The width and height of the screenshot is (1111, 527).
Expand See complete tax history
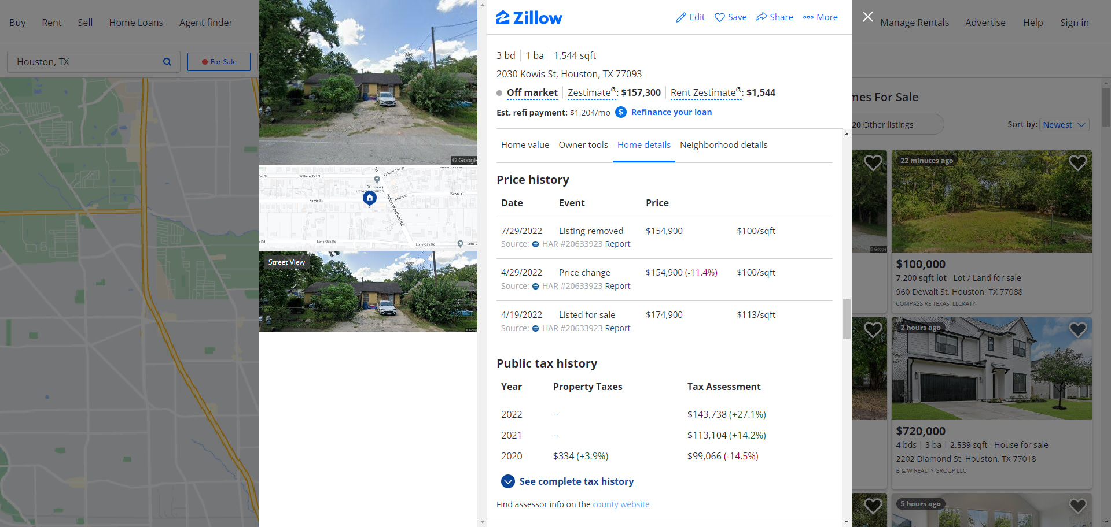point(568,481)
